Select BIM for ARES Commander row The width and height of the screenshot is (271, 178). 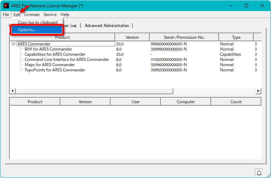48,49
